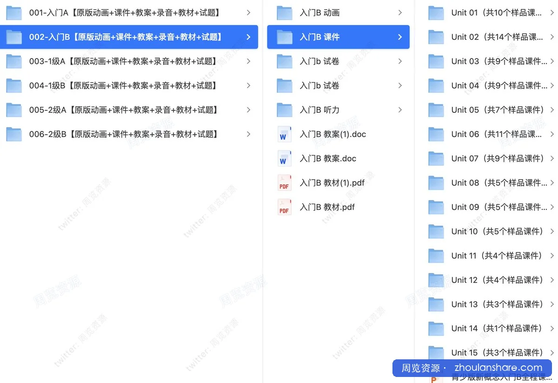The width and height of the screenshot is (558, 383).
Task: Click the Unit 09 folder icon
Action: [436, 207]
